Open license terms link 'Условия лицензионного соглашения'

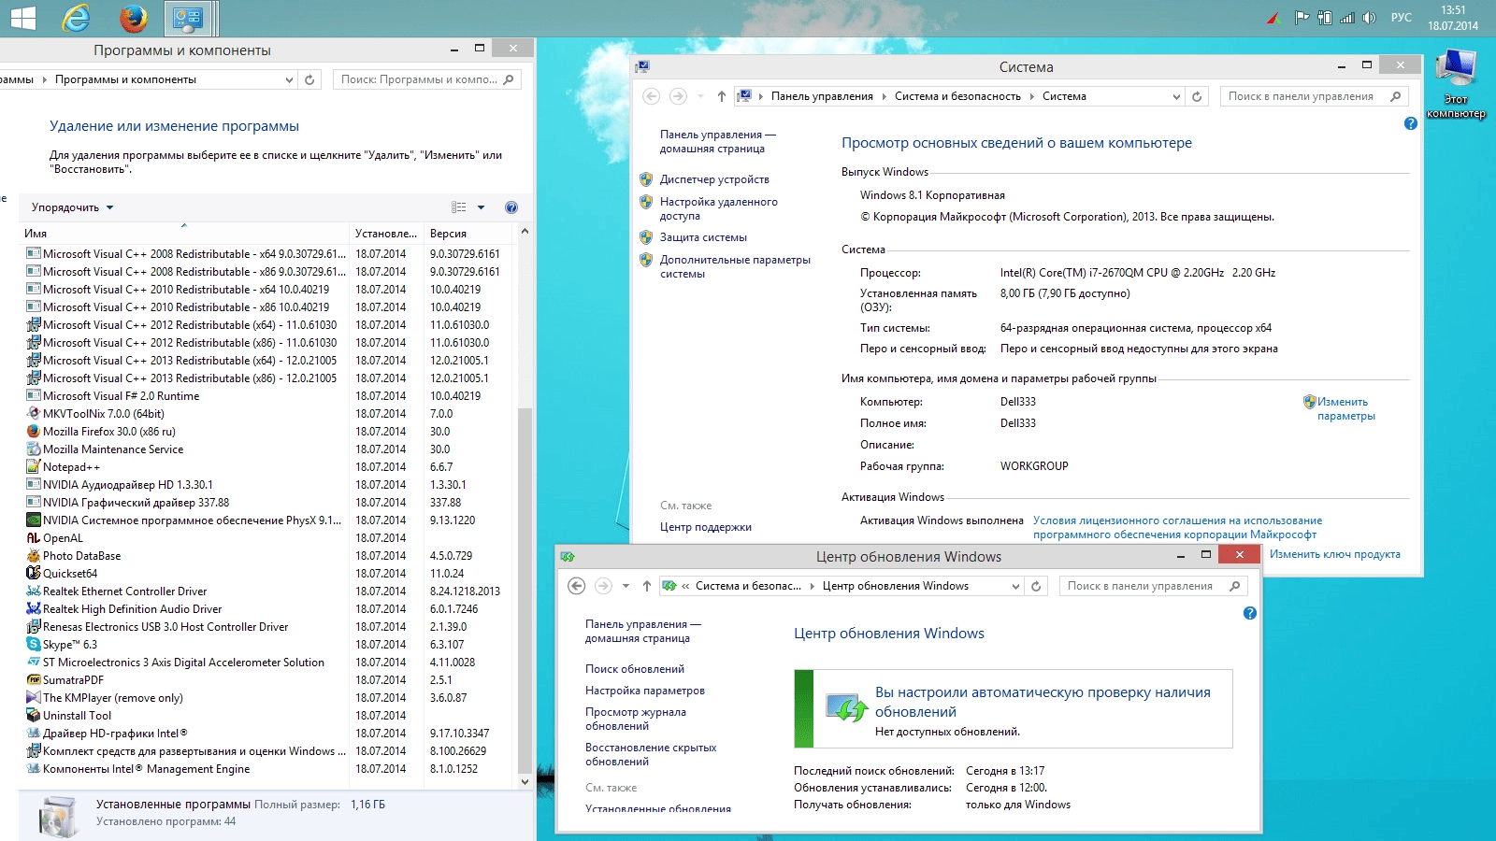click(x=1177, y=527)
